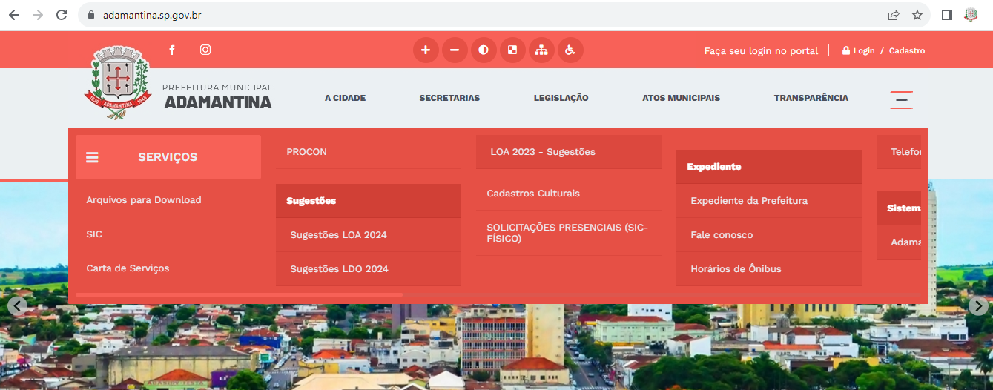
Task: Toggle high contrast mode
Action: click(484, 50)
